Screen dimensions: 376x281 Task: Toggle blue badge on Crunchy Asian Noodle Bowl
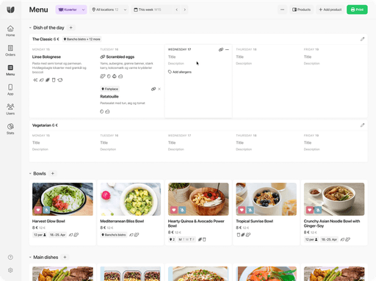[318, 210]
